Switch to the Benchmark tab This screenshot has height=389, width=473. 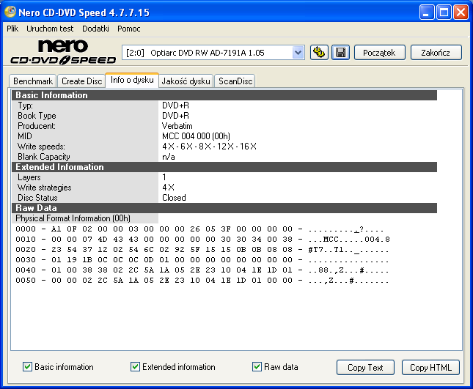[33, 81]
